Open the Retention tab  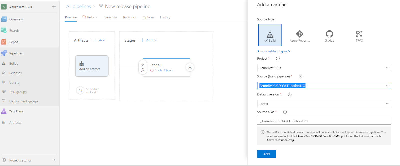130,17
